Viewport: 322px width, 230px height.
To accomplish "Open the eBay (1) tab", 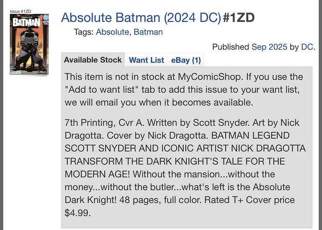I will [x=186, y=60].
